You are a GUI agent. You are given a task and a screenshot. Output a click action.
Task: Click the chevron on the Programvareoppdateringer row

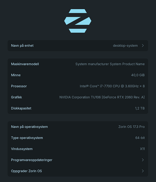(143, 160)
